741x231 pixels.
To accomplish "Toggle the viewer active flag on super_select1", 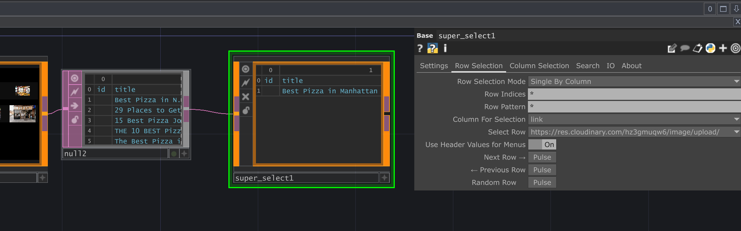I will (246, 69).
